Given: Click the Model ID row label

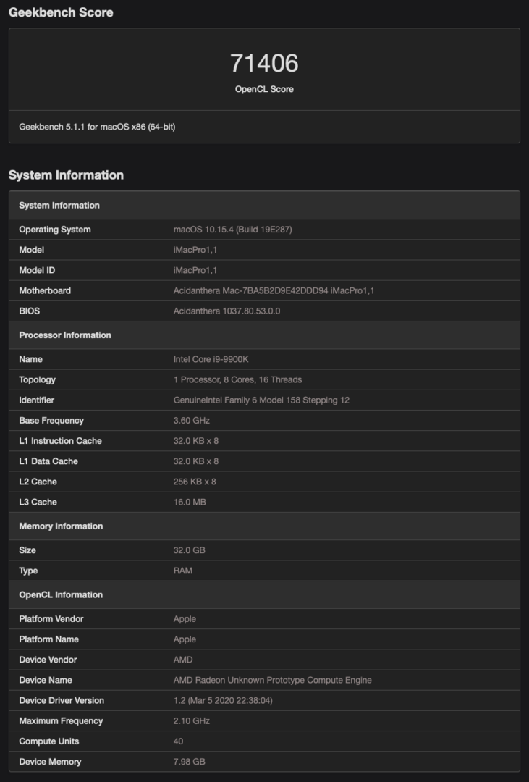Looking at the screenshot, I should click(37, 270).
